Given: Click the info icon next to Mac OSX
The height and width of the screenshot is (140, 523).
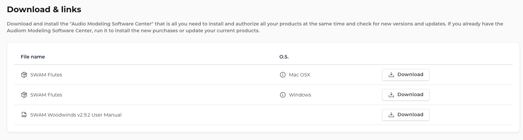Looking at the screenshot, I should (x=282, y=75).
